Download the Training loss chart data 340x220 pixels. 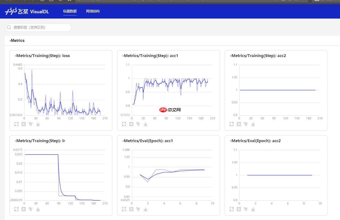38,124
